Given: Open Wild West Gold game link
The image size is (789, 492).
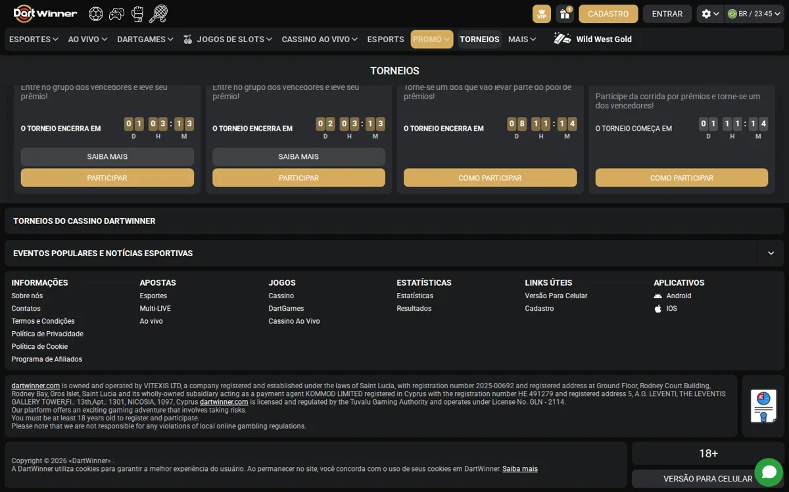Looking at the screenshot, I should pos(604,39).
